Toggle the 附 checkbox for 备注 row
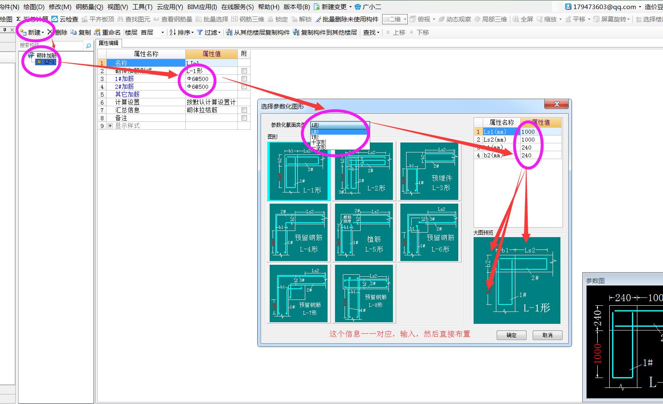Screen dimensions: 663x404 coord(244,118)
